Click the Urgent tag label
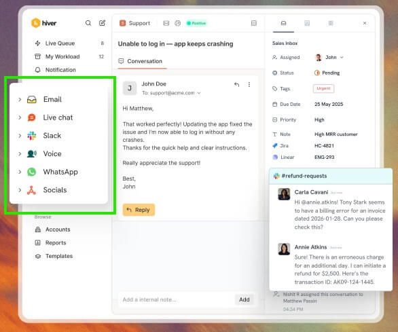398x332 pixels. coord(323,88)
